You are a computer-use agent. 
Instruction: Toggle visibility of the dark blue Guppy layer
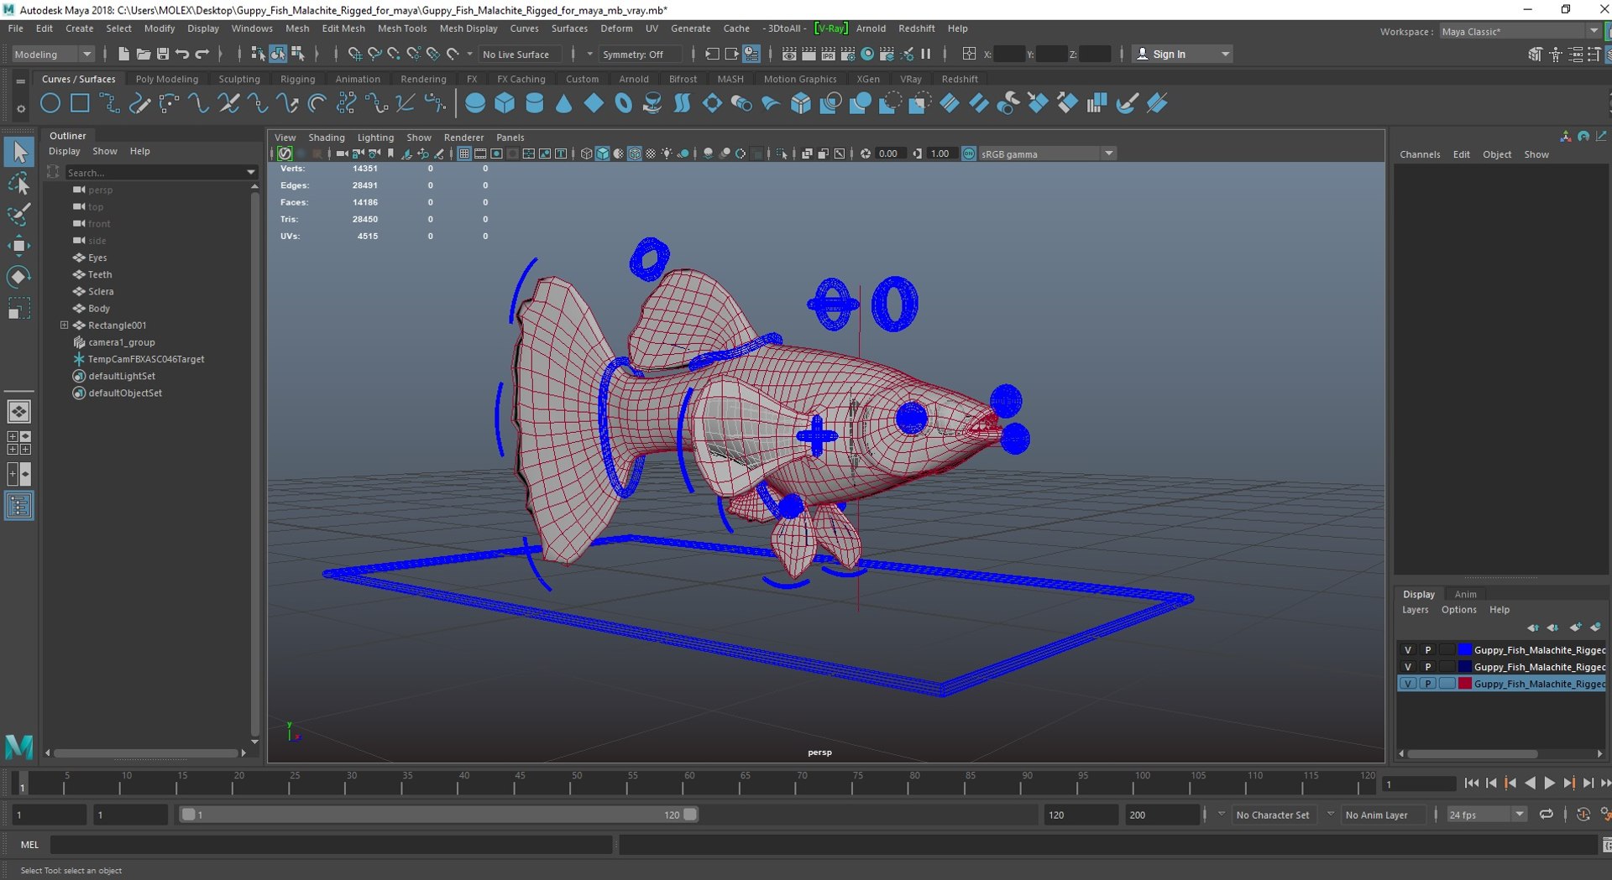tap(1408, 667)
